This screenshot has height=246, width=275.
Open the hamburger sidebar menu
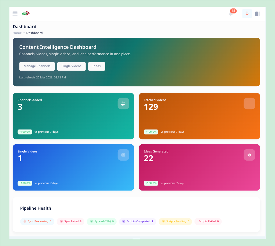pos(15,14)
